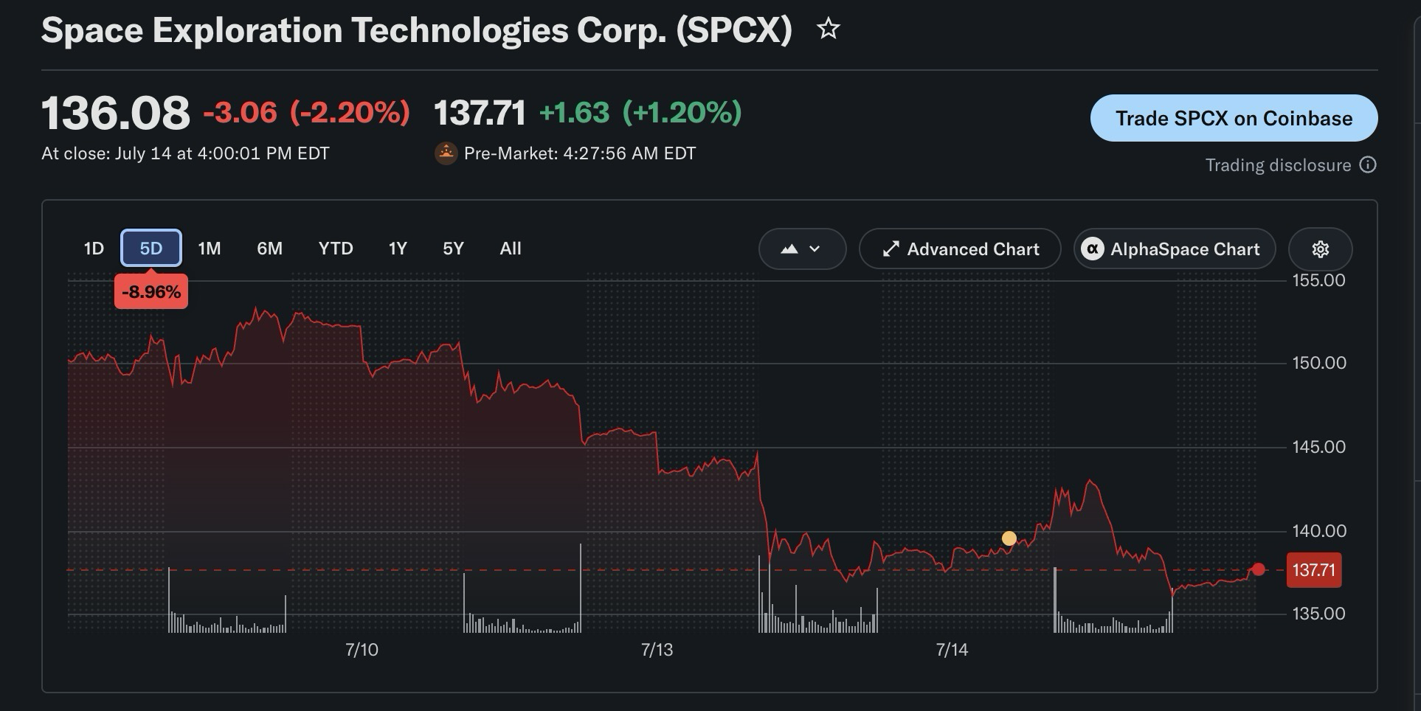Viewport: 1421px width, 711px height.
Task: Click the AlphaSpace logo icon
Action: [x=1093, y=249]
